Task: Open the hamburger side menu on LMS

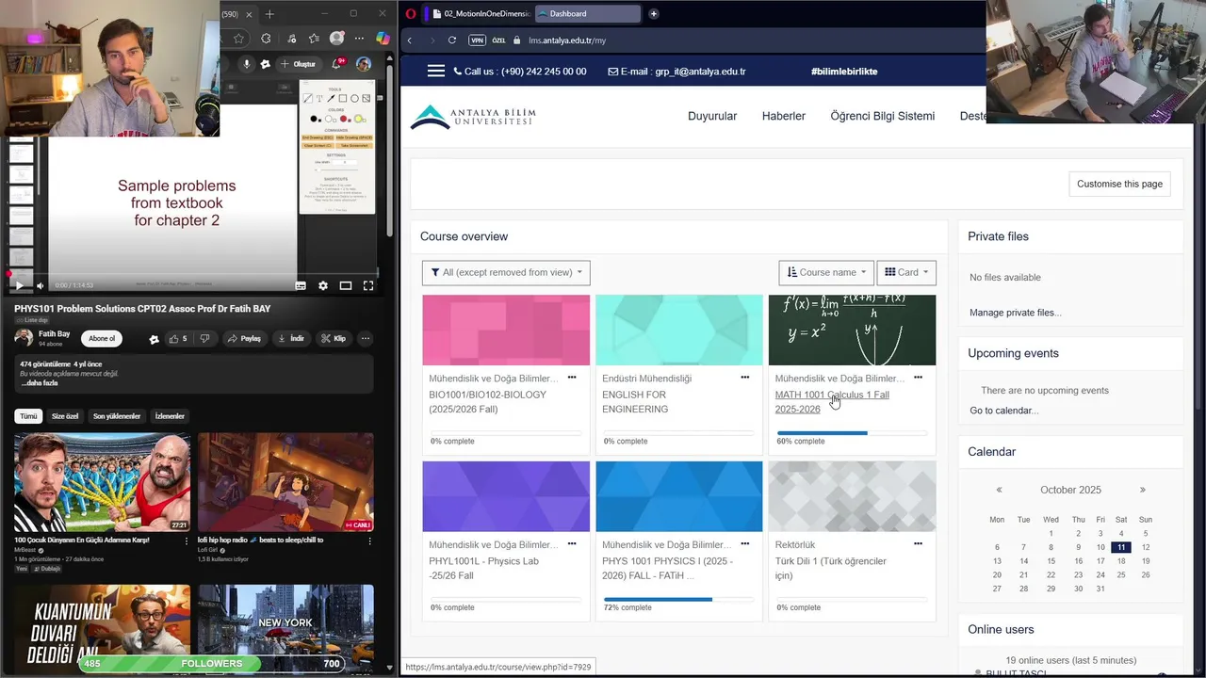Action: 435,71
